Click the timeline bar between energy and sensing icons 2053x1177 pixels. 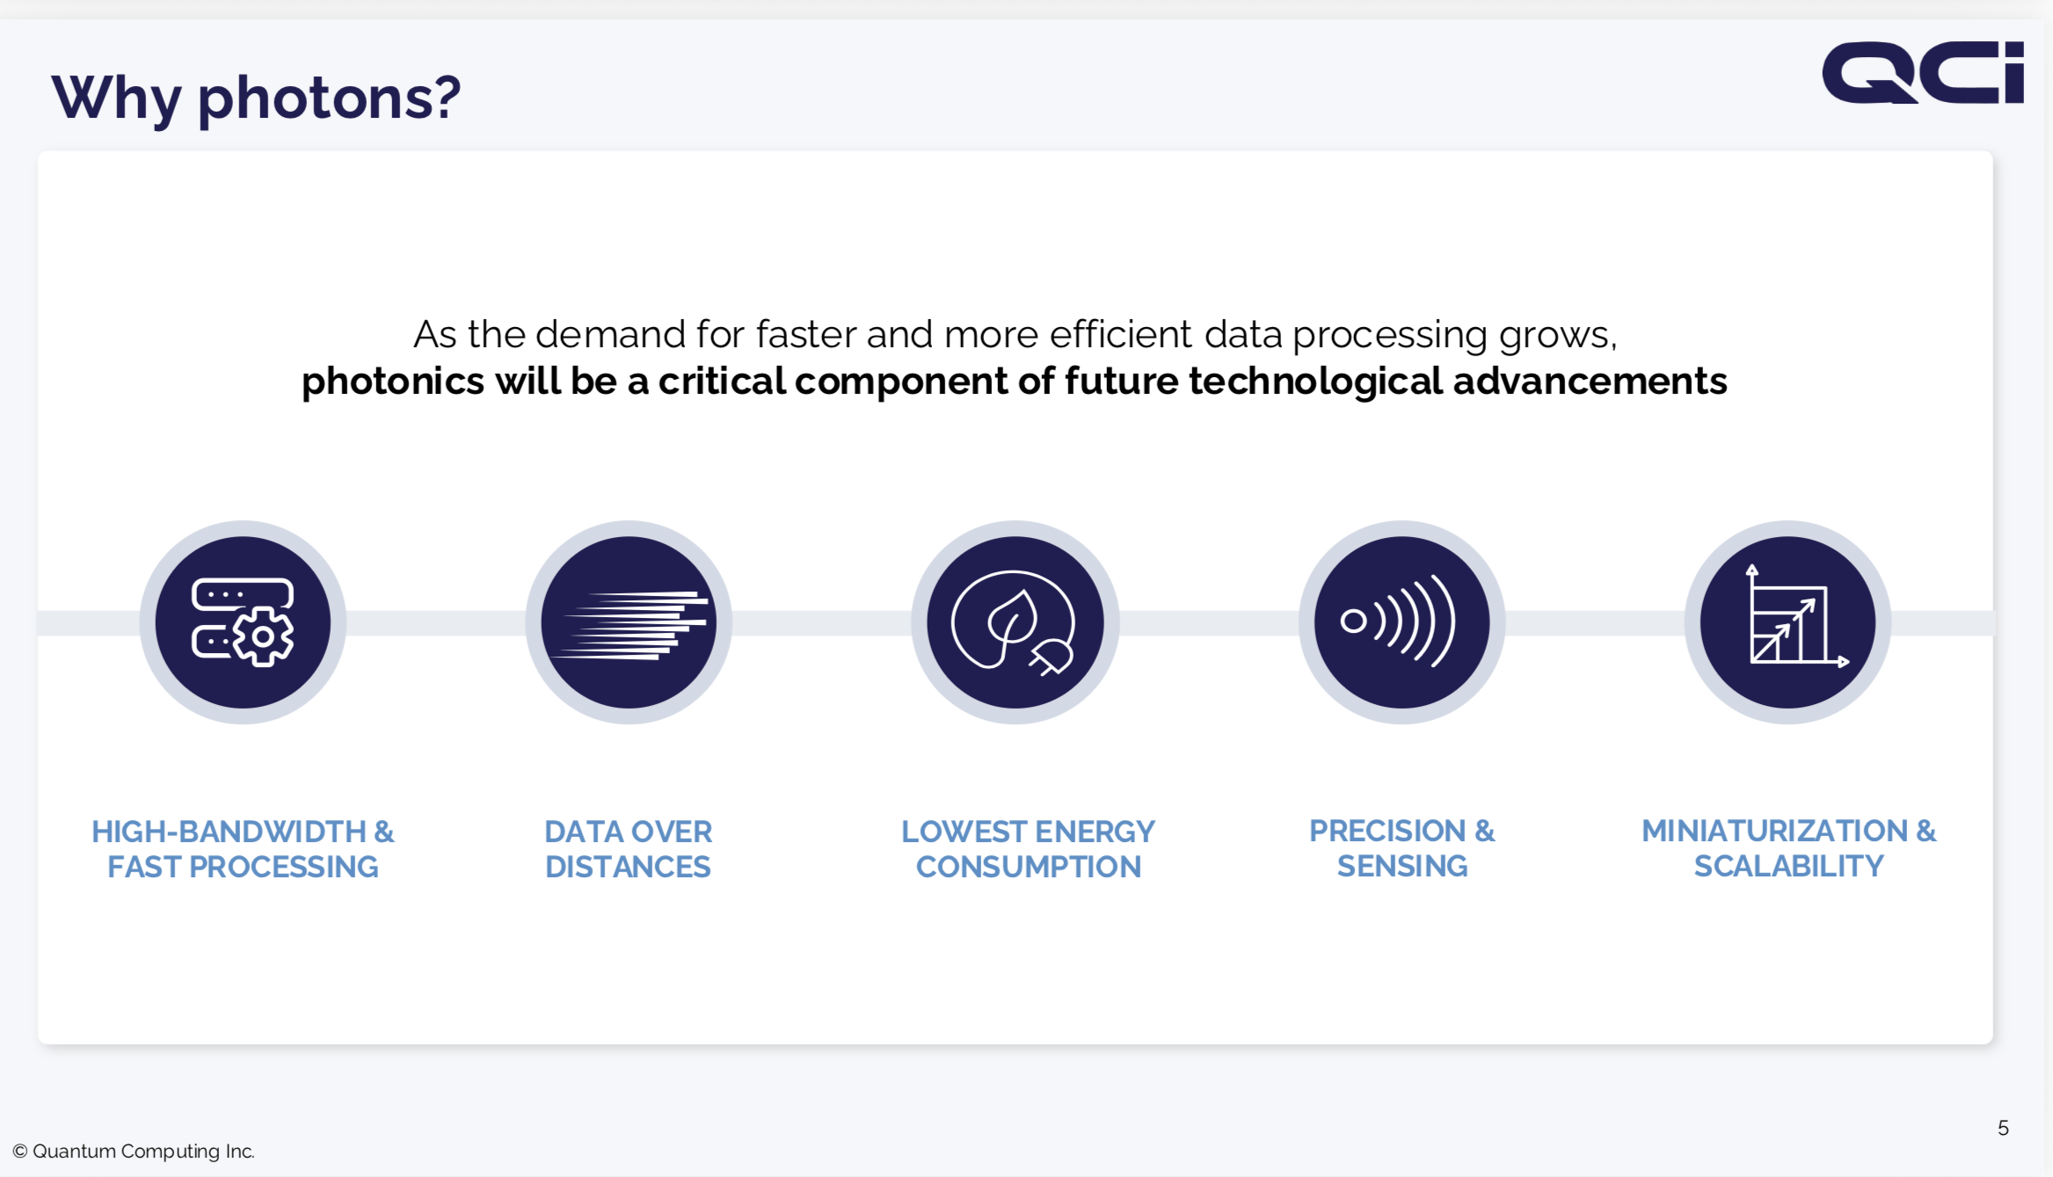(1209, 622)
